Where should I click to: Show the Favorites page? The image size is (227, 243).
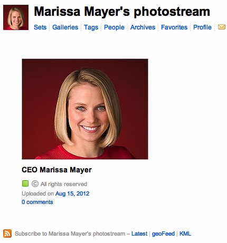174,27
